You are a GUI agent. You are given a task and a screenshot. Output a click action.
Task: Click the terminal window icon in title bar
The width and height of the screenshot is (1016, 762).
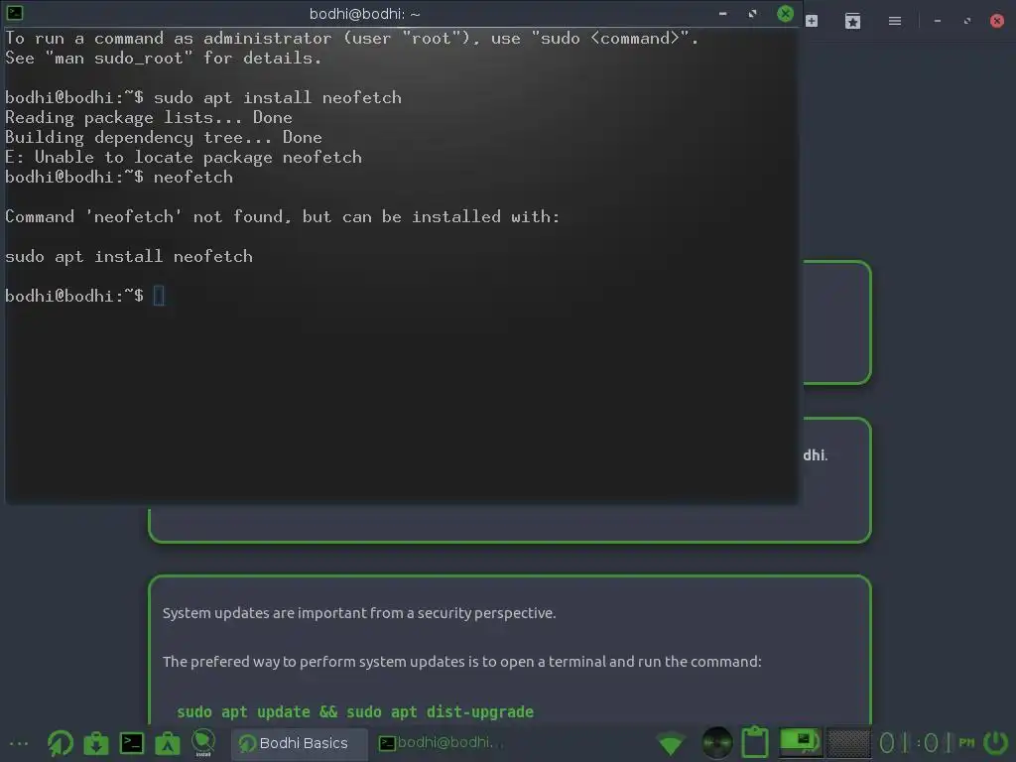[14, 12]
